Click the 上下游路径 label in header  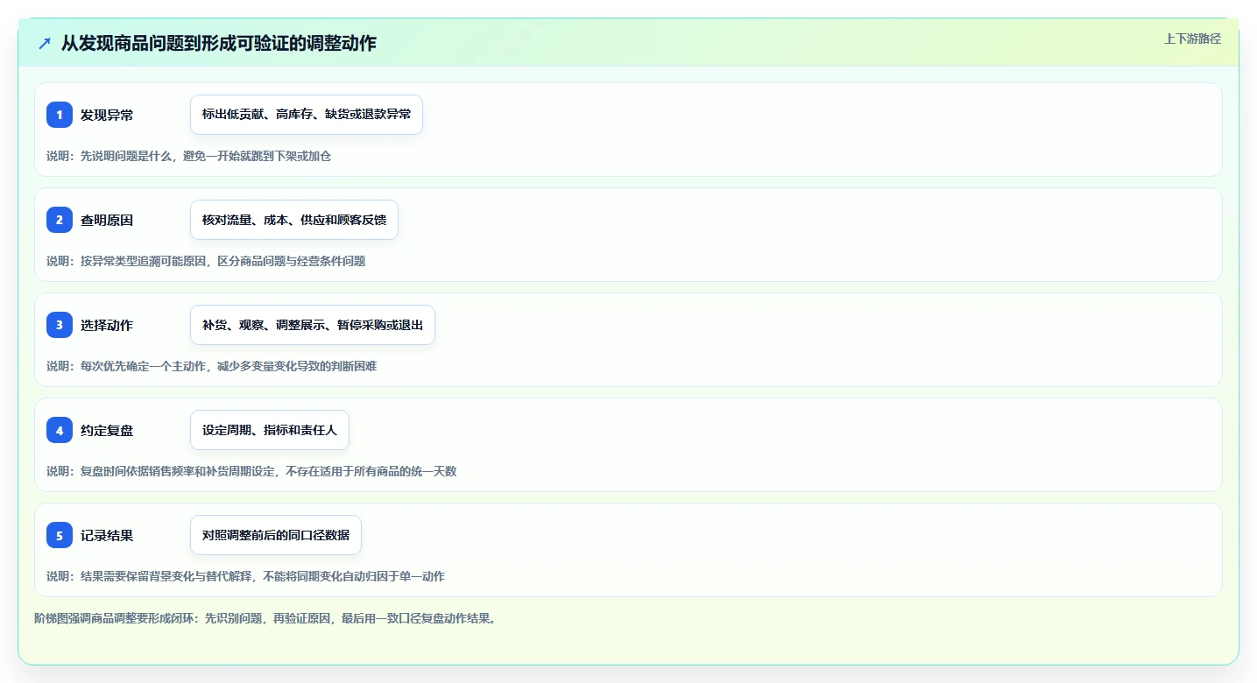click(1192, 39)
